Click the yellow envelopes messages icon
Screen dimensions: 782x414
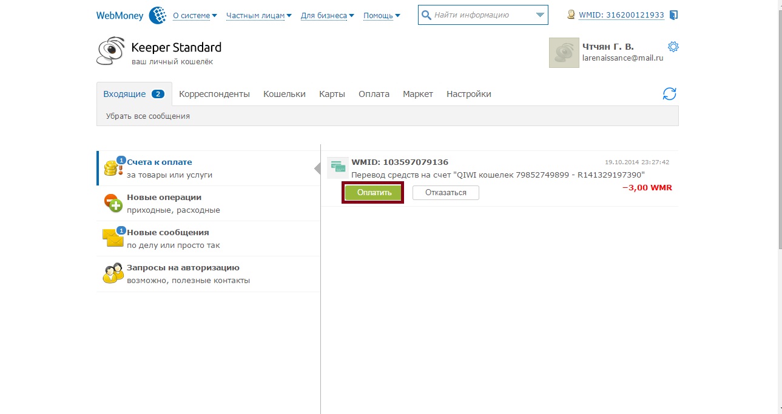(113, 238)
